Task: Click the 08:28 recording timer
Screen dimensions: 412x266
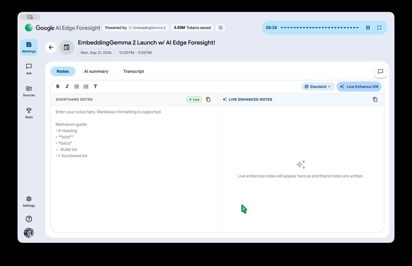Action: click(x=271, y=27)
